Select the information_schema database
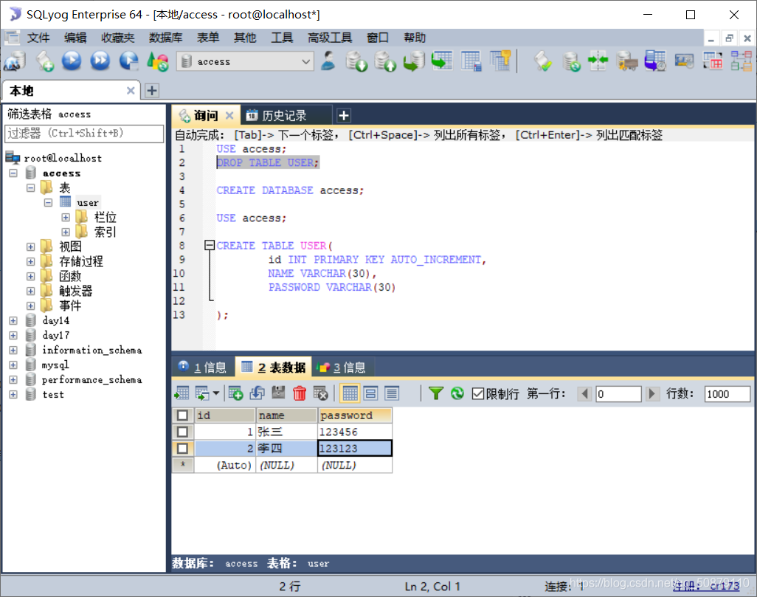Image resolution: width=757 pixels, height=597 pixels. tap(91, 351)
